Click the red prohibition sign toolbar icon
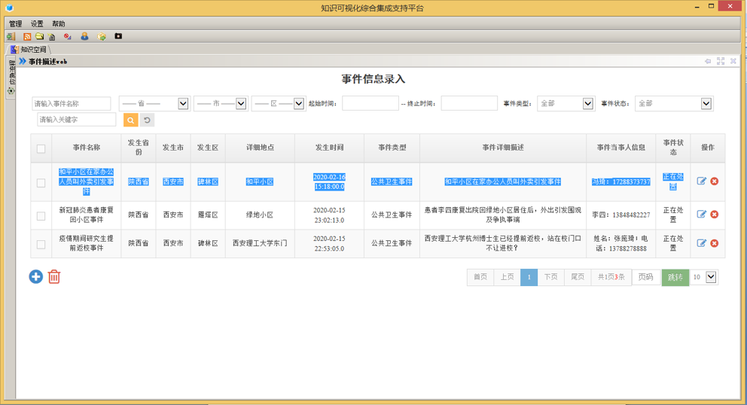This screenshot has width=747, height=405. coord(67,36)
